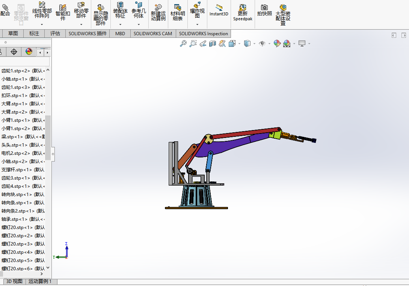409x286 pixels.
Task: Switch to the 标注 tab
Action: tap(34, 34)
